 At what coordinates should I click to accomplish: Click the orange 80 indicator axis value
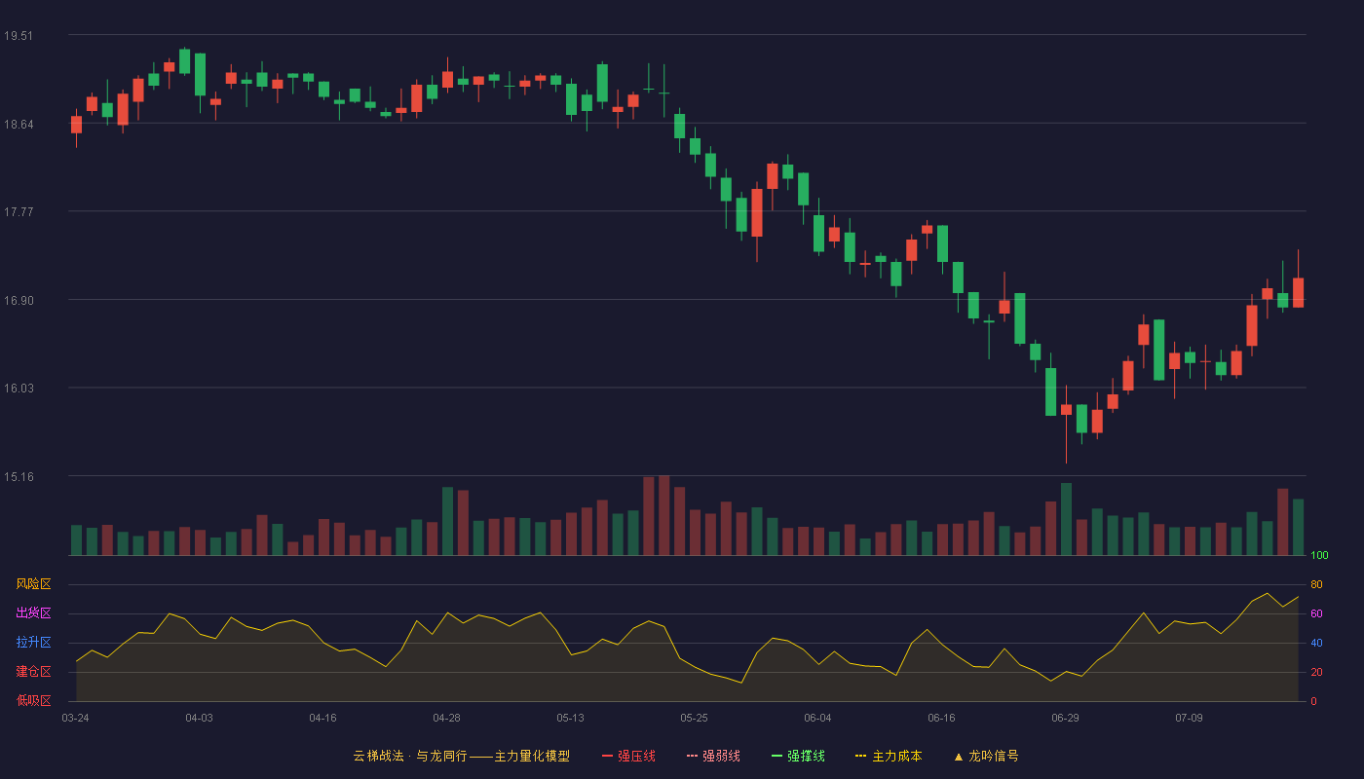coord(1316,584)
